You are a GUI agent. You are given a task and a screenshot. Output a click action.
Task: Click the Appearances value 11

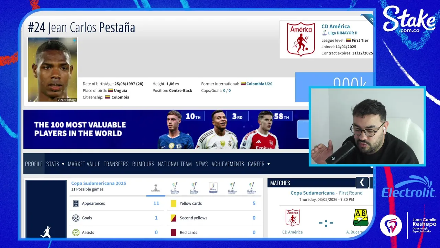click(x=156, y=204)
